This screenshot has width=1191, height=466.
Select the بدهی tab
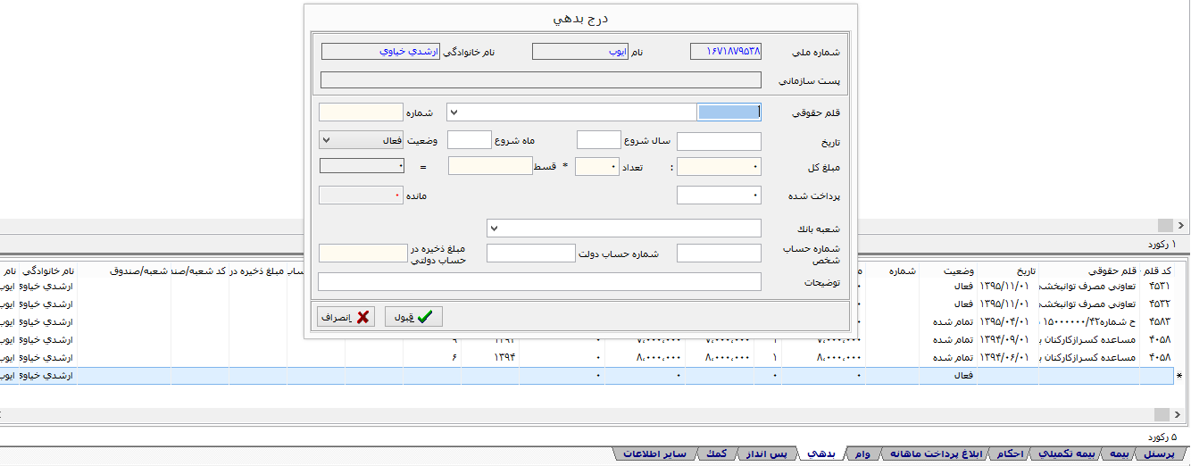pos(820,454)
